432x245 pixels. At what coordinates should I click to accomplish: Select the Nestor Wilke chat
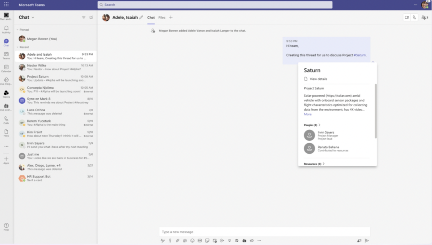[x=56, y=67]
